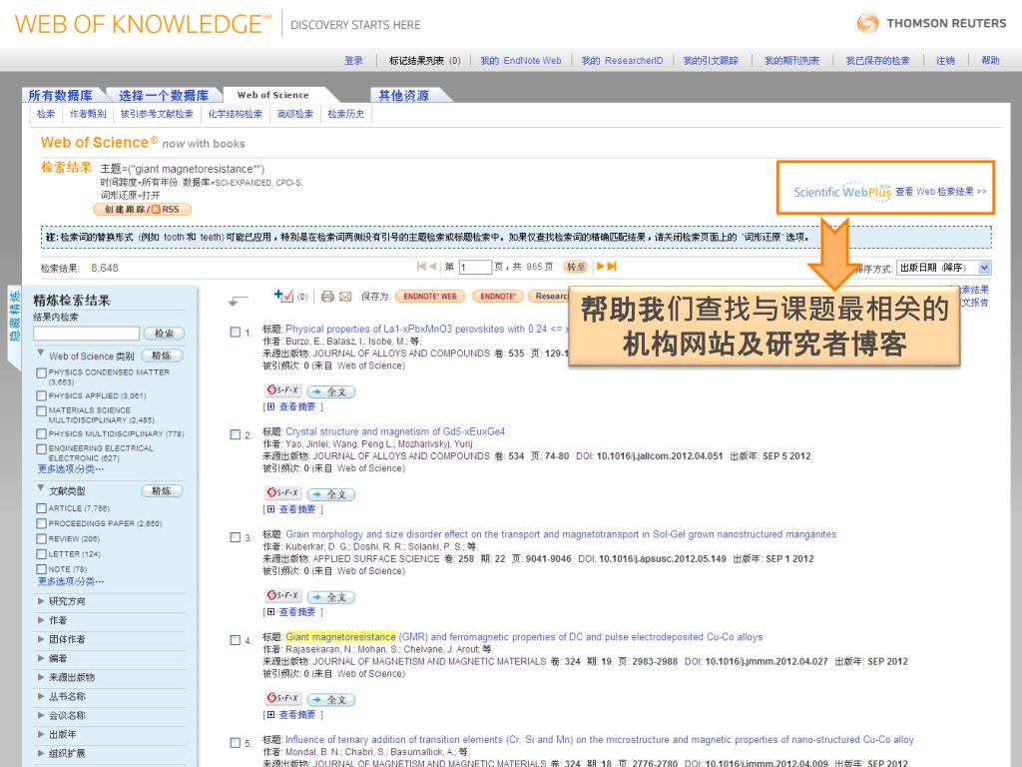Viewport: 1022px width, 767px height.
Task: Open 被引参考文献检索 submenu
Action: [x=157, y=114]
